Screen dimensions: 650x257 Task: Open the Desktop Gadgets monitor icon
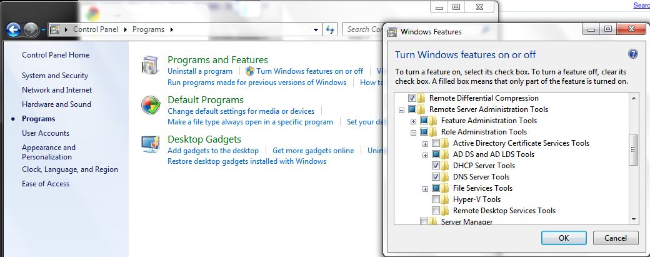point(151,144)
